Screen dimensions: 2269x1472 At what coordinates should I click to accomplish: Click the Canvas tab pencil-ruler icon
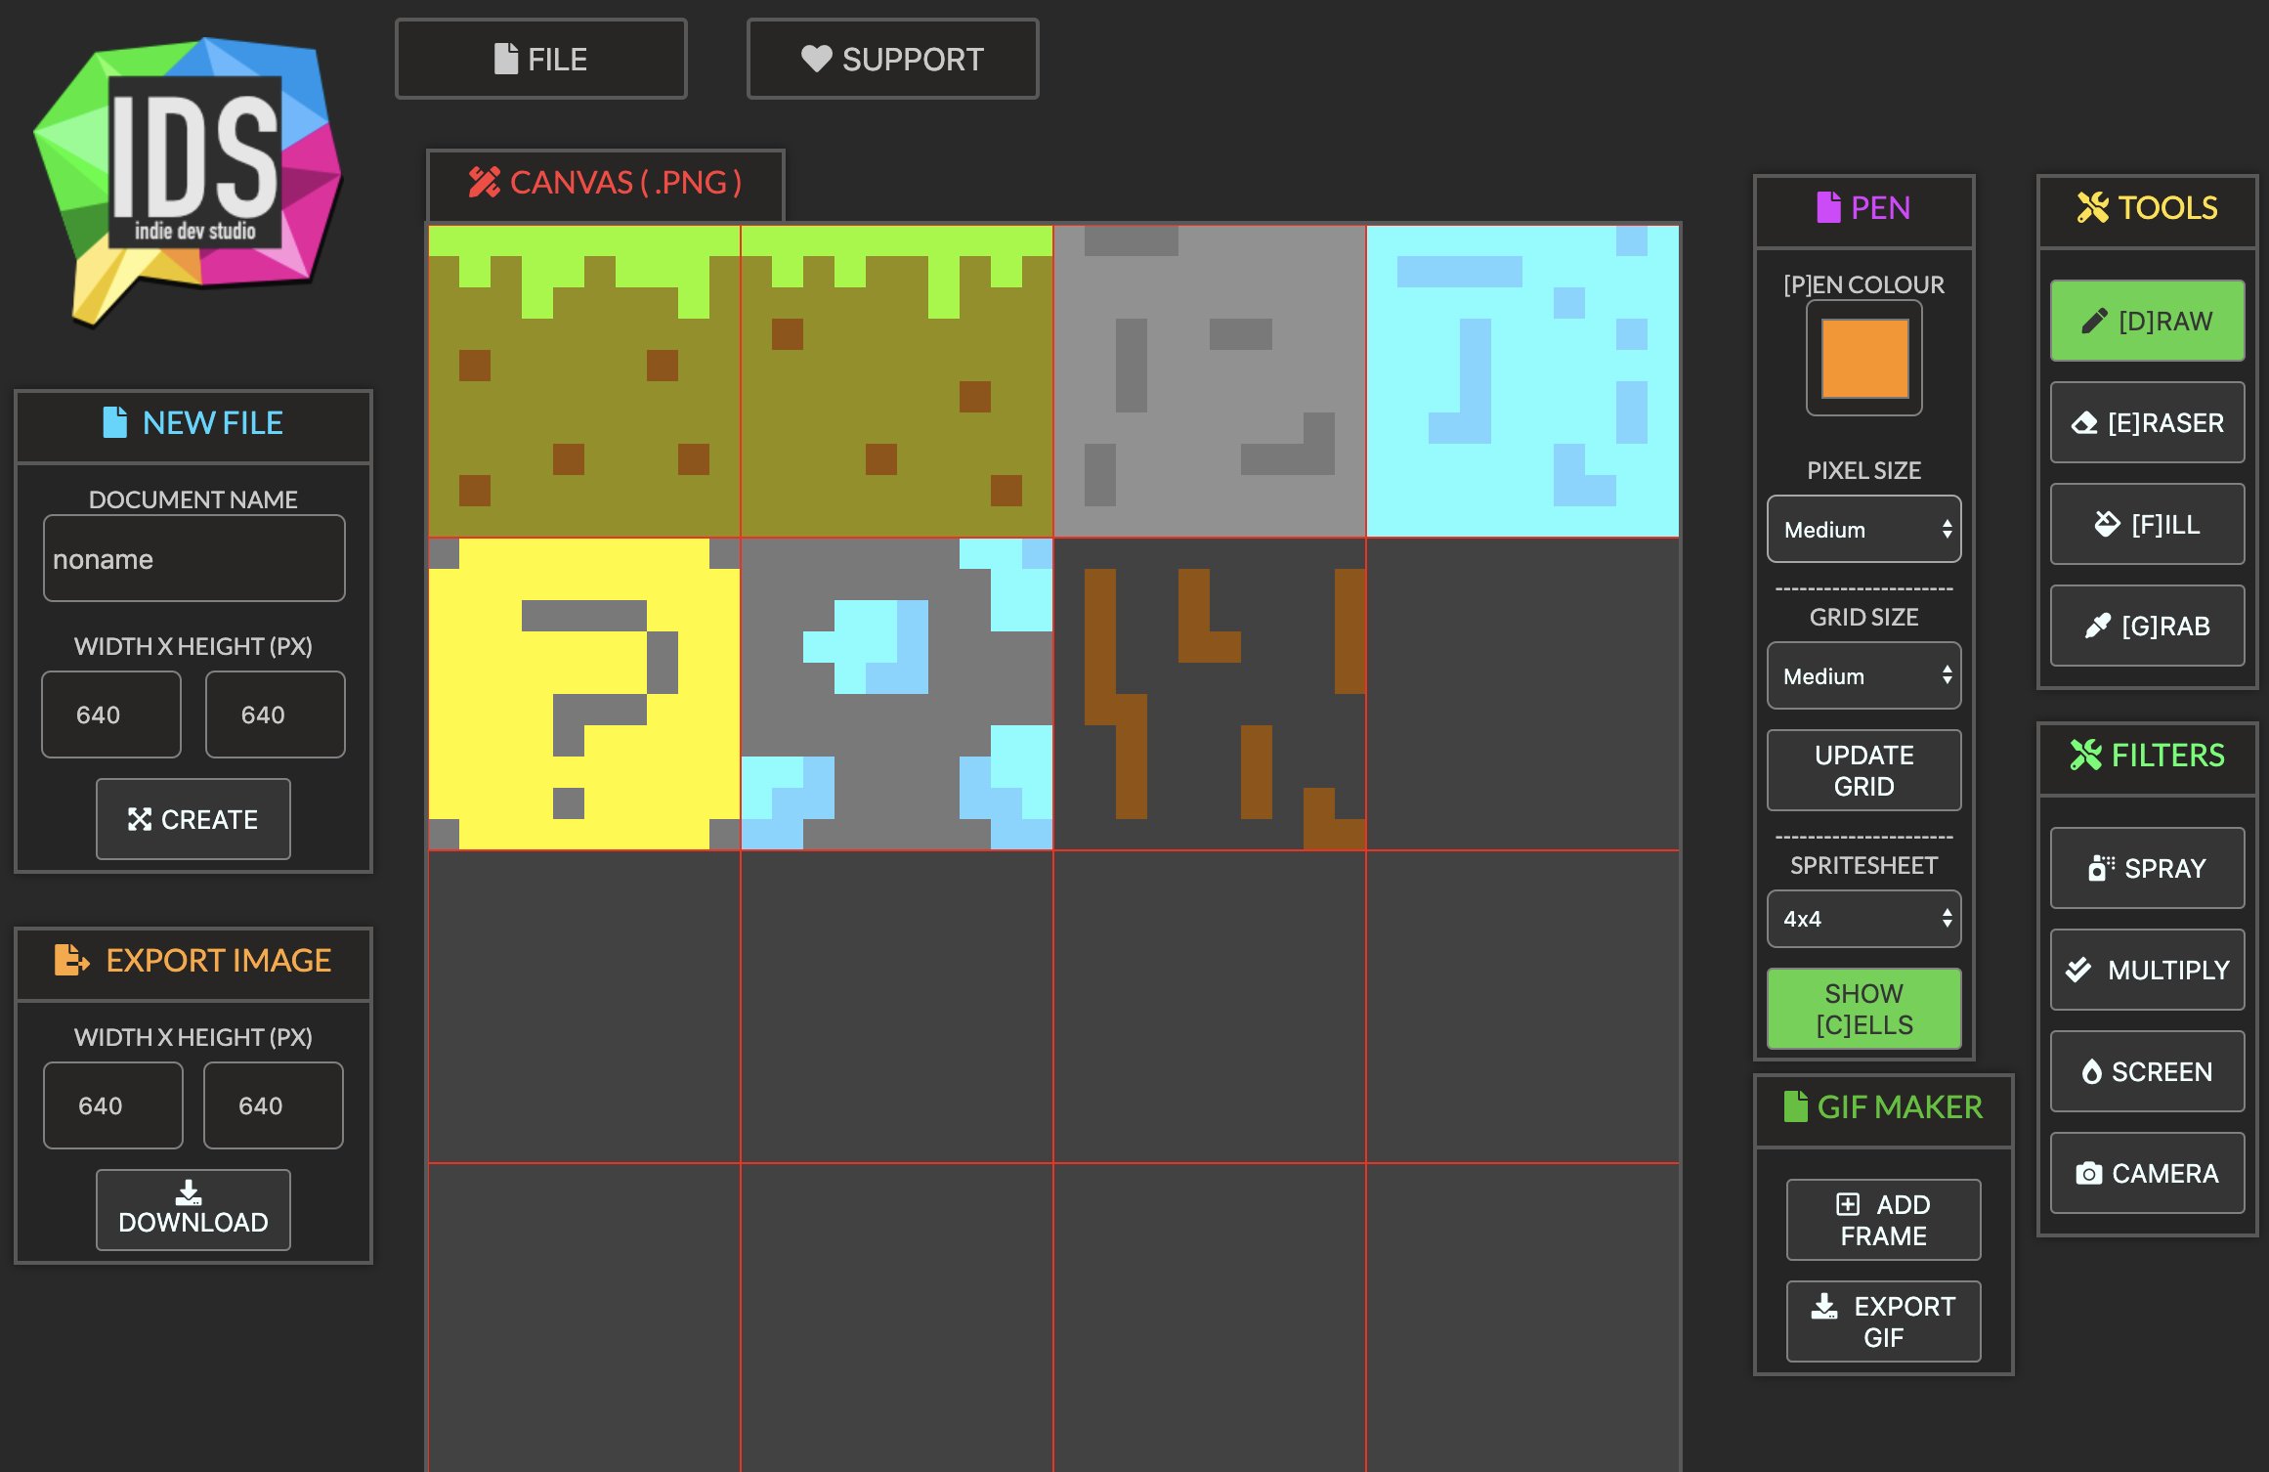484,182
